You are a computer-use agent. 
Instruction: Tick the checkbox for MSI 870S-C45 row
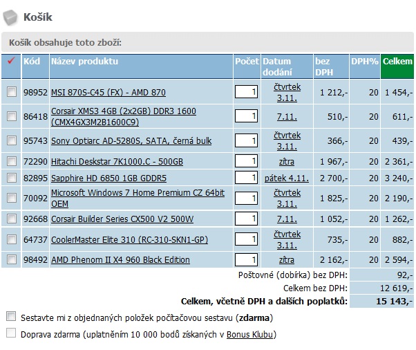(x=12, y=91)
